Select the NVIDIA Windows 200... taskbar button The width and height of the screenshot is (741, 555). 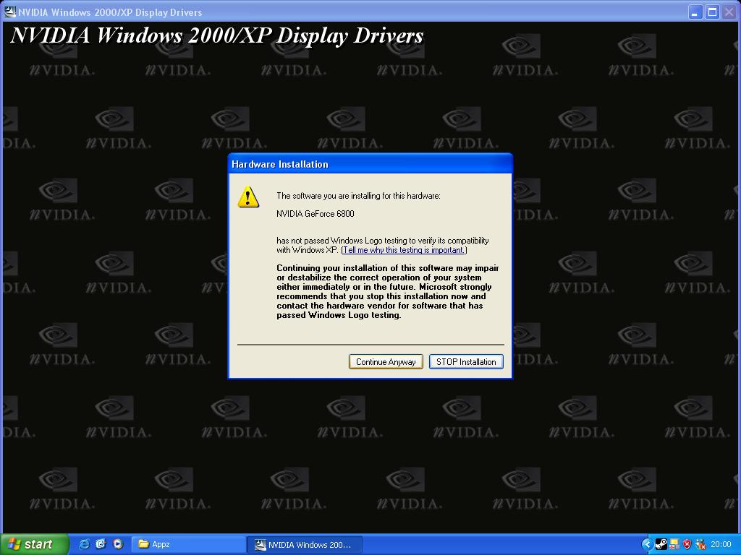point(305,545)
